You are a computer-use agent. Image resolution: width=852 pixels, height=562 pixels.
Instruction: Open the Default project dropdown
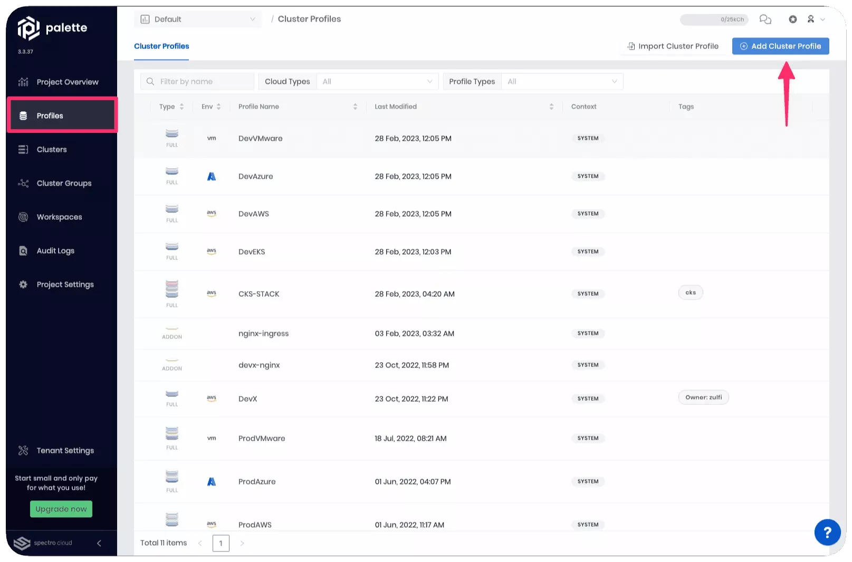click(198, 20)
